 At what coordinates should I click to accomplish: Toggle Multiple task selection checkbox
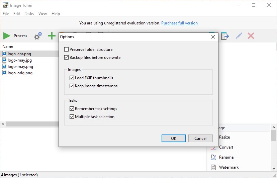tap(72, 117)
